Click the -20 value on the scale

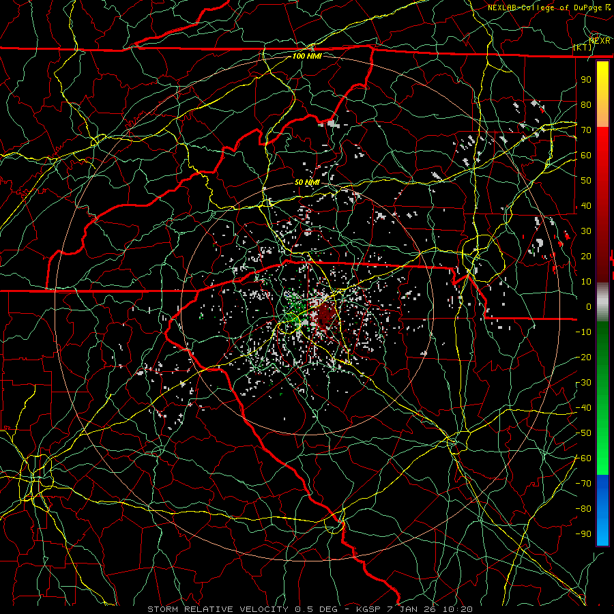tap(583, 357)
